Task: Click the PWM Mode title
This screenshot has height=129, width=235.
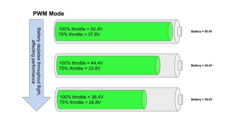Action: [48, 14]
